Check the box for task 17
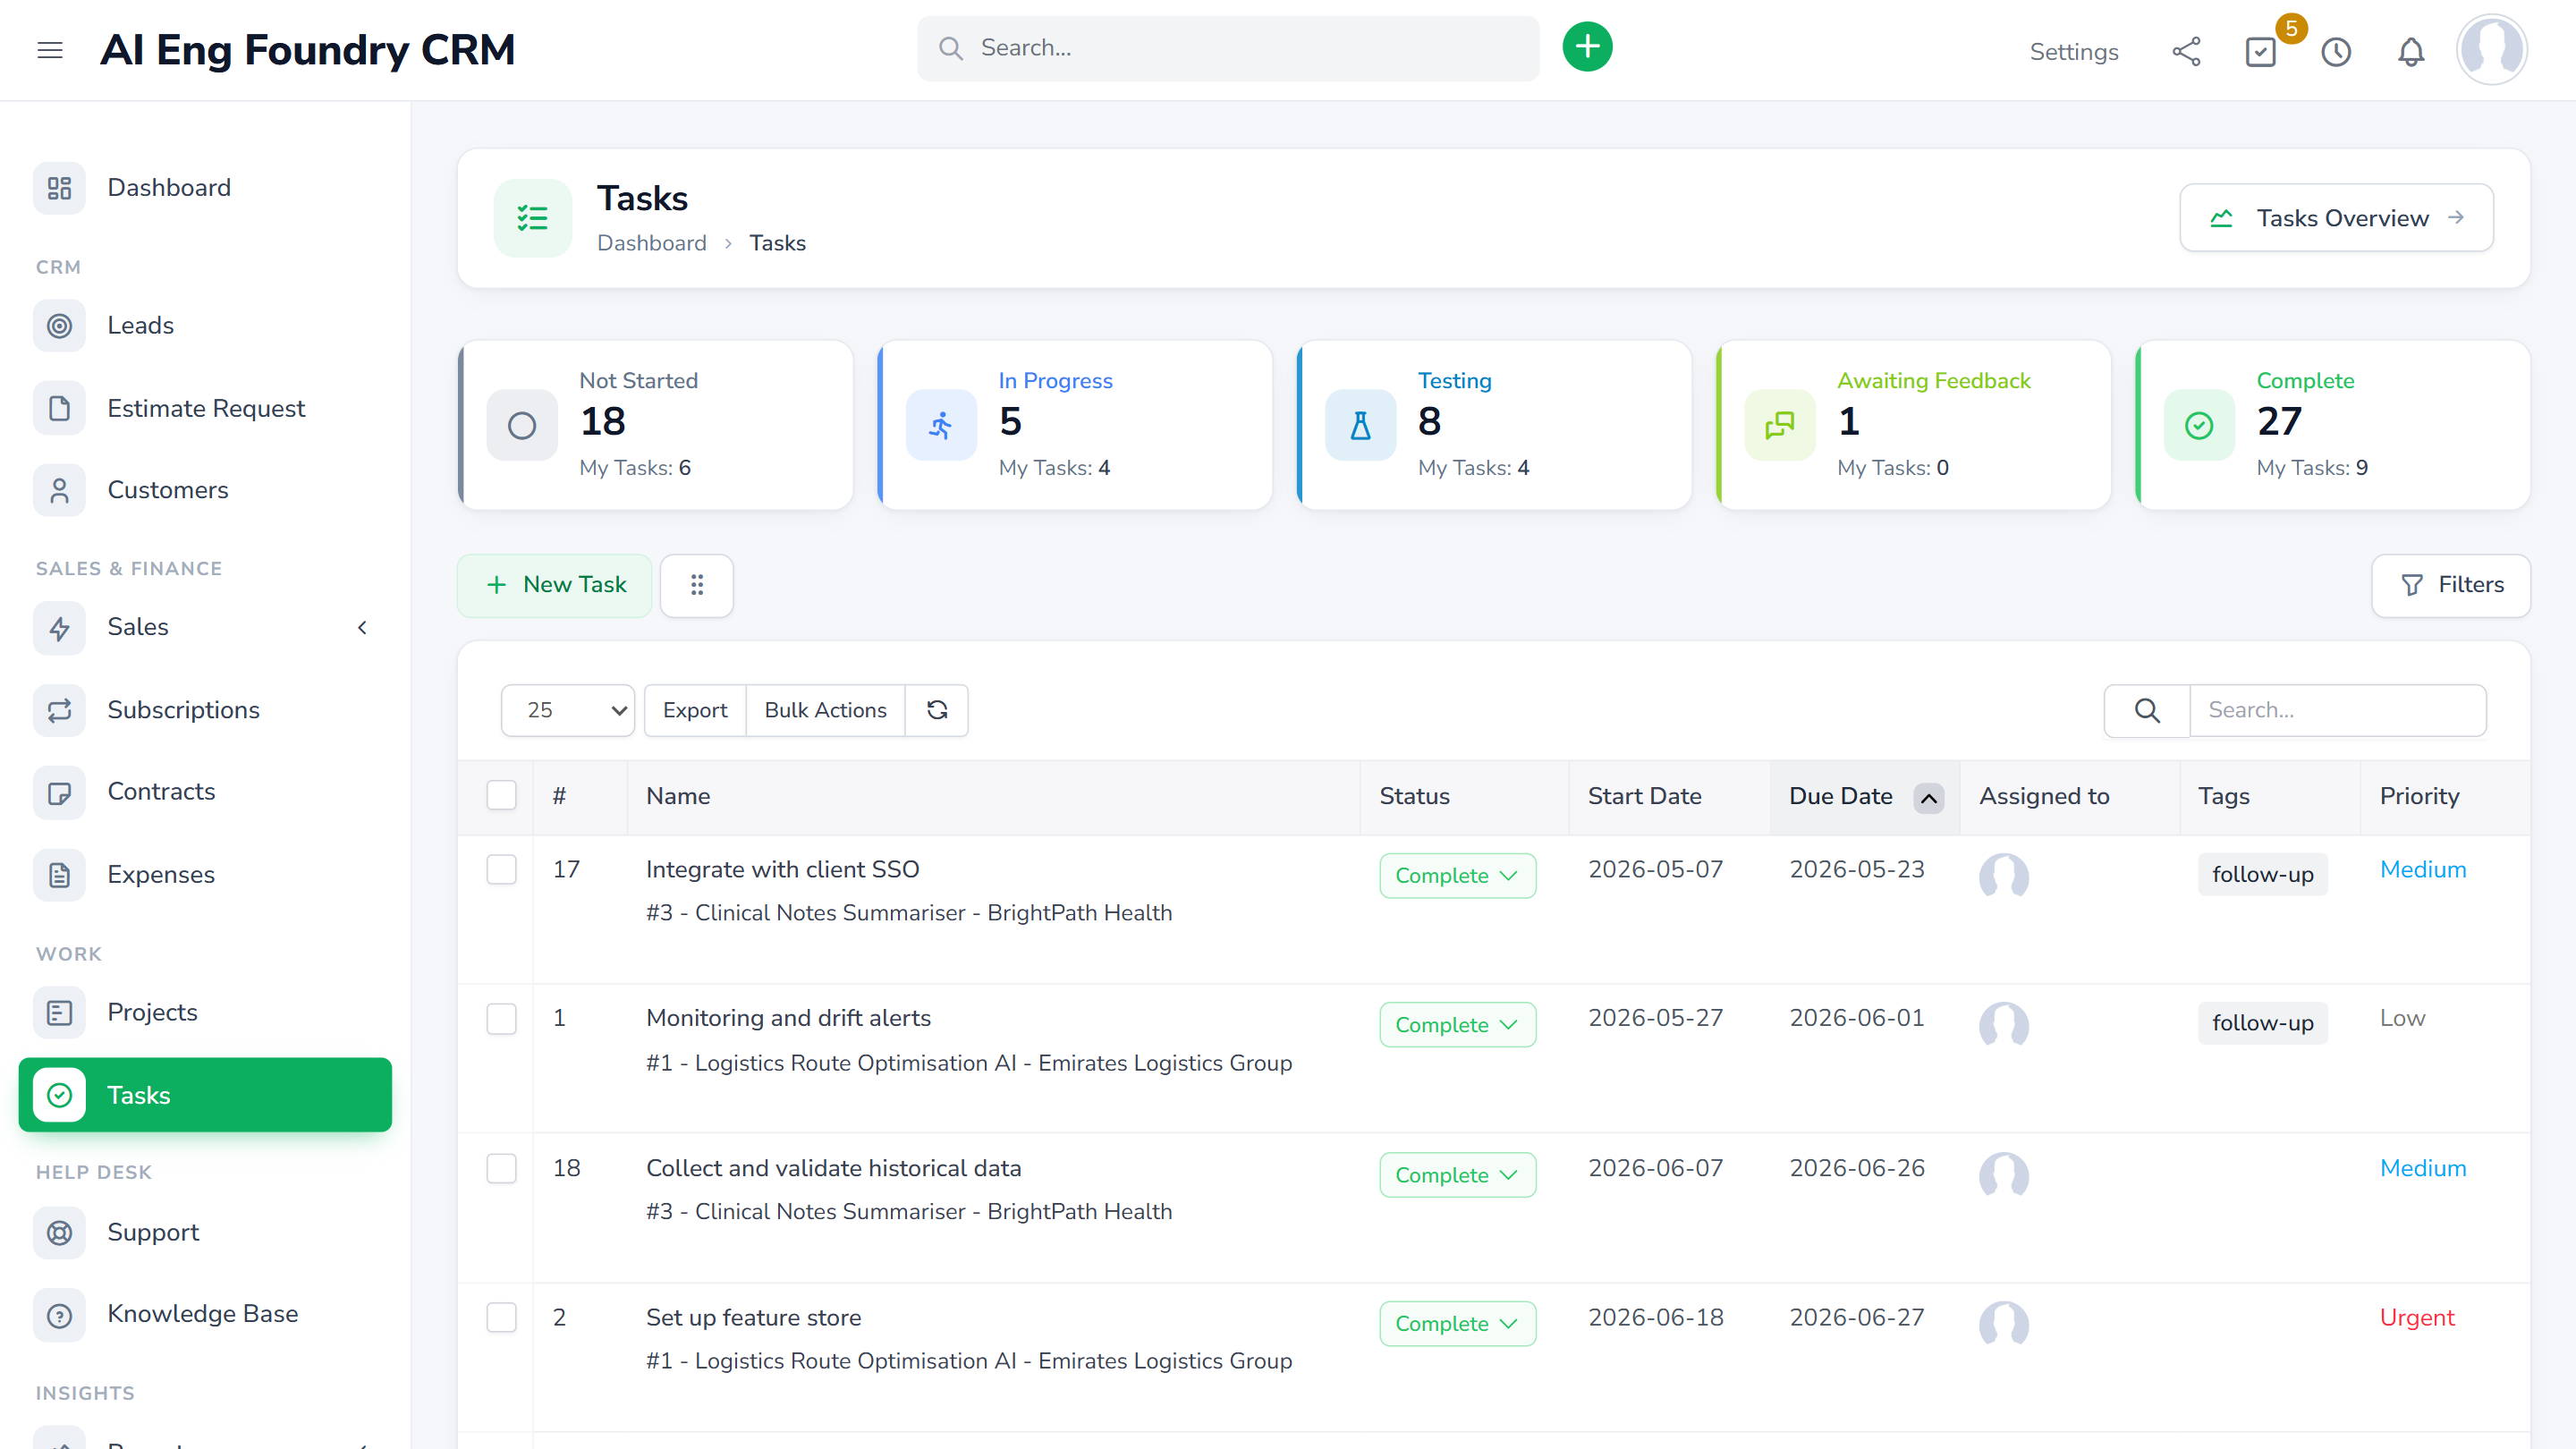The height and width of the screenshot is (1449, 2576). [x=501, y=869]
